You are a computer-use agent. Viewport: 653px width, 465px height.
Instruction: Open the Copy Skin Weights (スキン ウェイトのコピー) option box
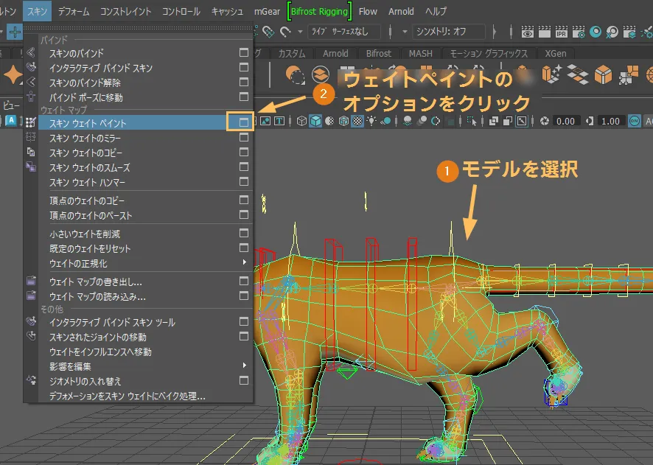[244, 153]
